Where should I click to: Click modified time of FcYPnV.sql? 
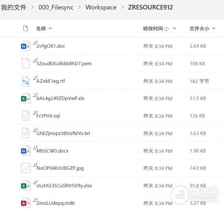coord(158,116)
